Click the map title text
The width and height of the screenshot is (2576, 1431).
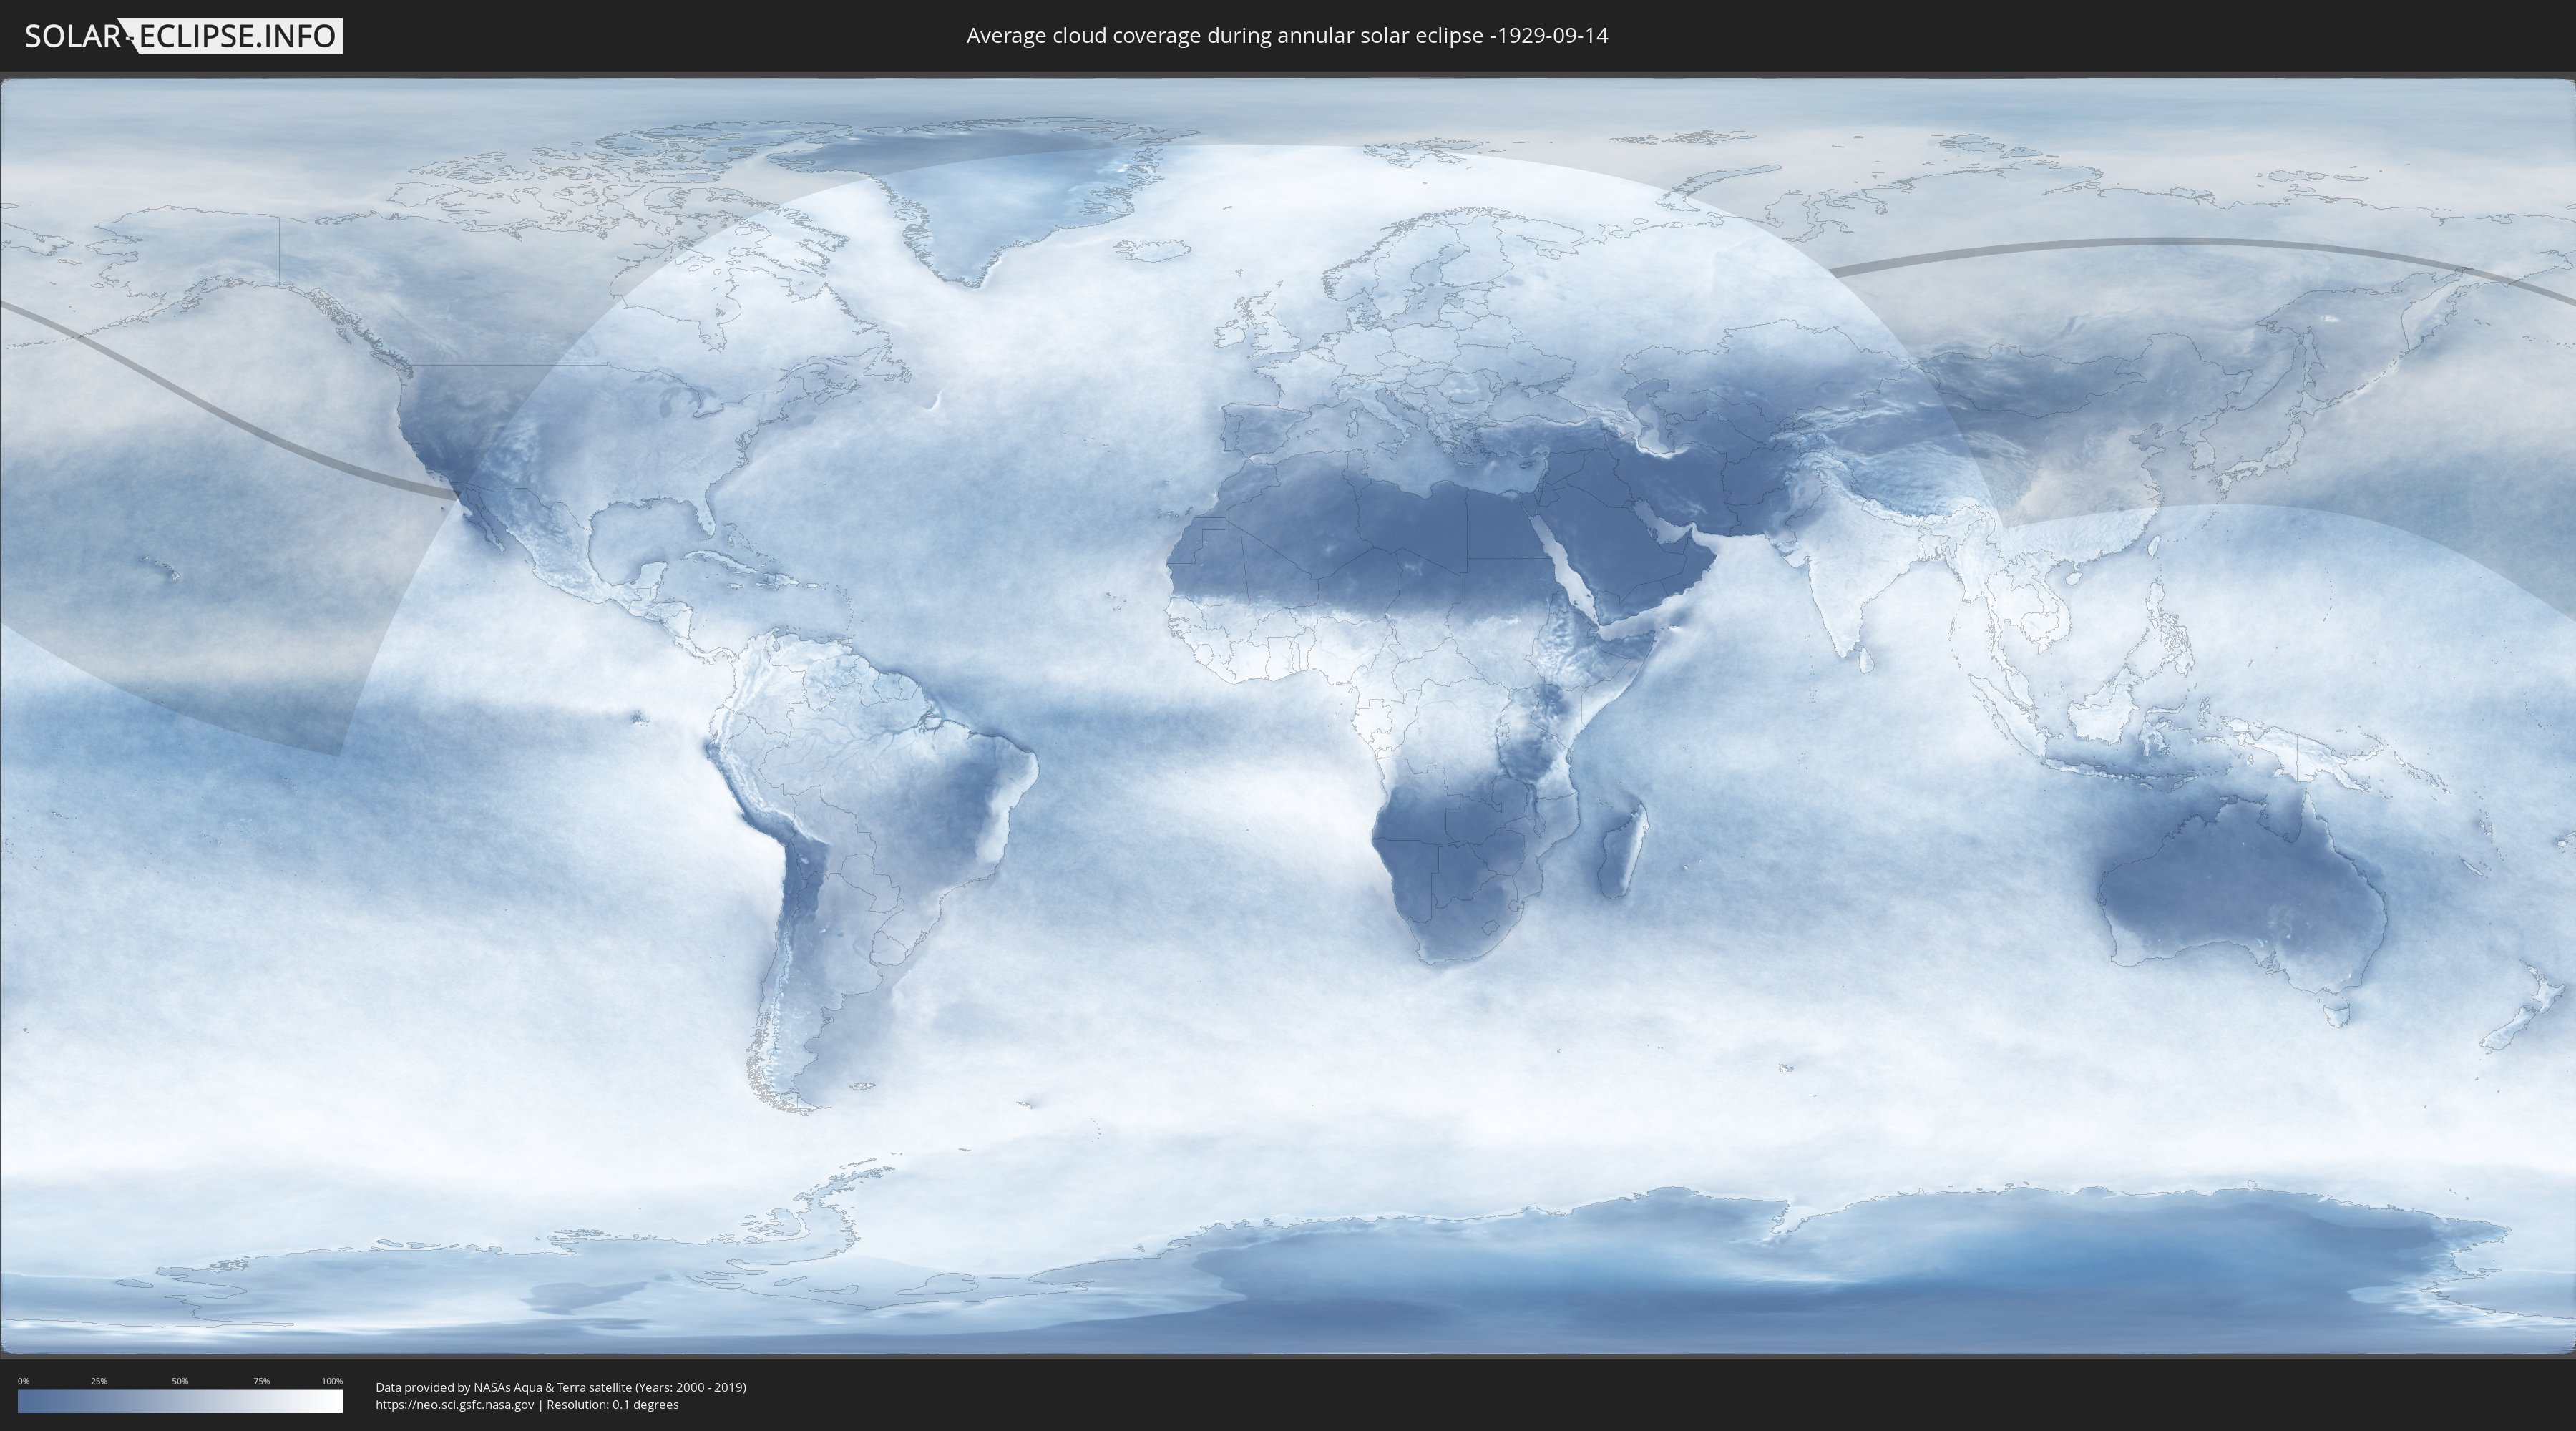1287,36
